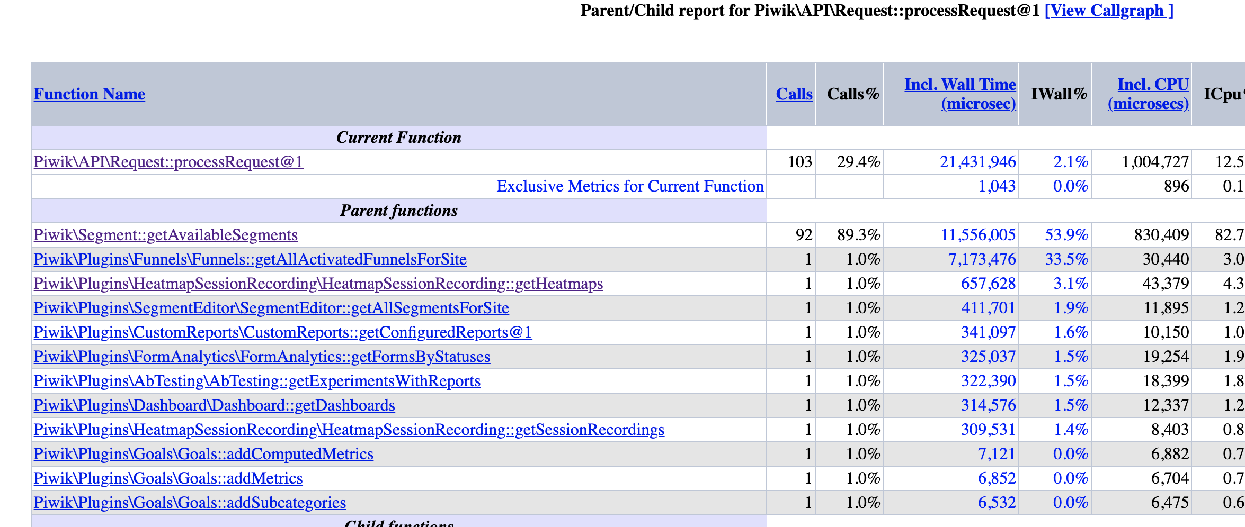Screen dimensions: 1245x527
Task: Open AbTesting::getExperimentsWithReports link
Action: [x=257, y=381]
